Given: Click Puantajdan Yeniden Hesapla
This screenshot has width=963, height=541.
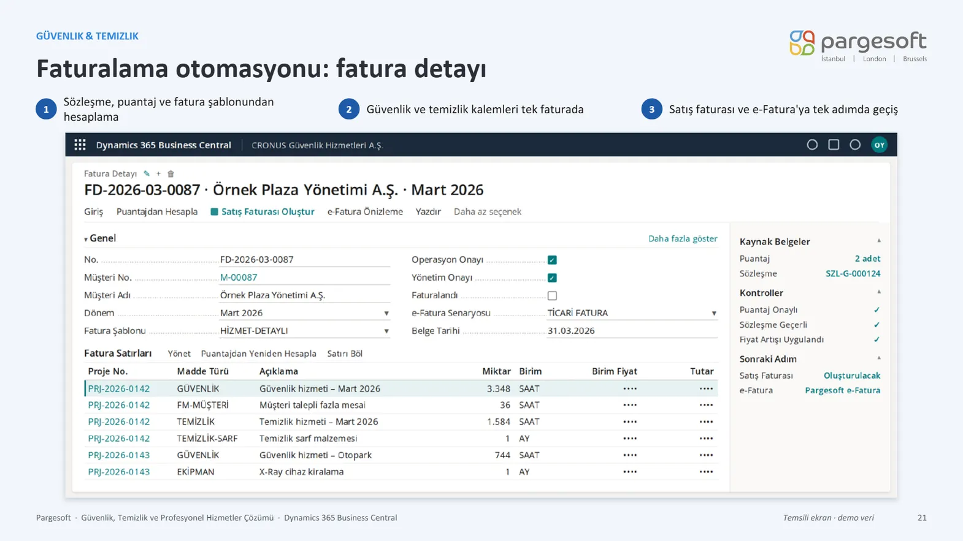Looking at the screenshot, I should 259,354.
